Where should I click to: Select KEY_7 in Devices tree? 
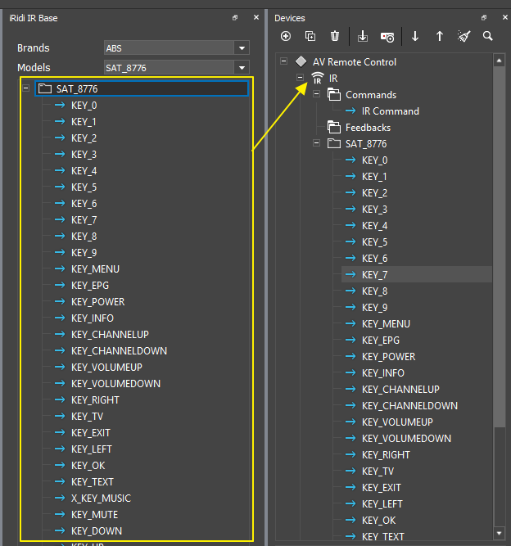coord(374,275)
